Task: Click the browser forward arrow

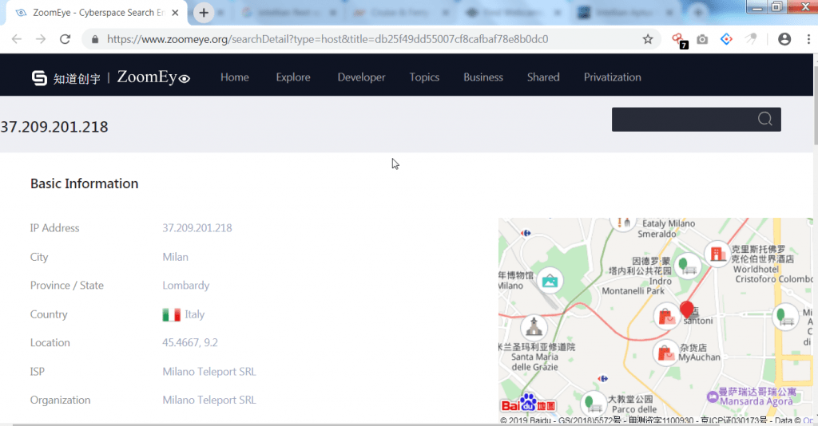Action: 41,39
